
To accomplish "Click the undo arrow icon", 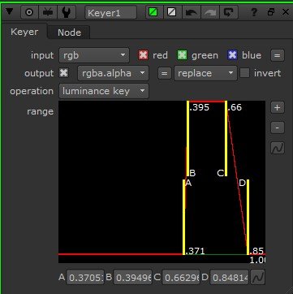I will (x=191, y=12).
